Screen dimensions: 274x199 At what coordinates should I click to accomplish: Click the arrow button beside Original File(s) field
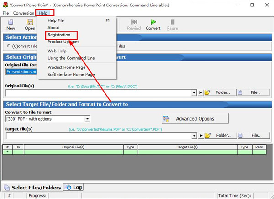tap(200, 92)
